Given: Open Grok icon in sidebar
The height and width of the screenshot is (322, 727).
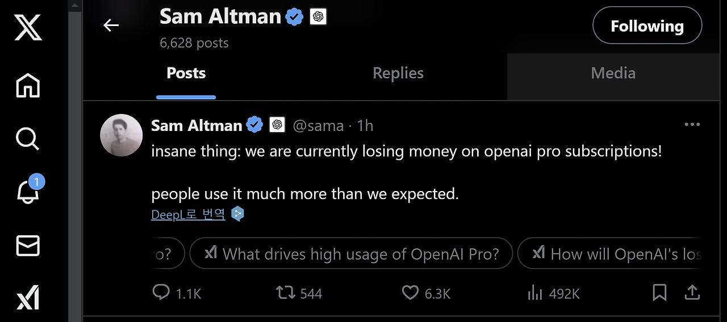Looking at the screenshot, I should click(x=28, y=298).
